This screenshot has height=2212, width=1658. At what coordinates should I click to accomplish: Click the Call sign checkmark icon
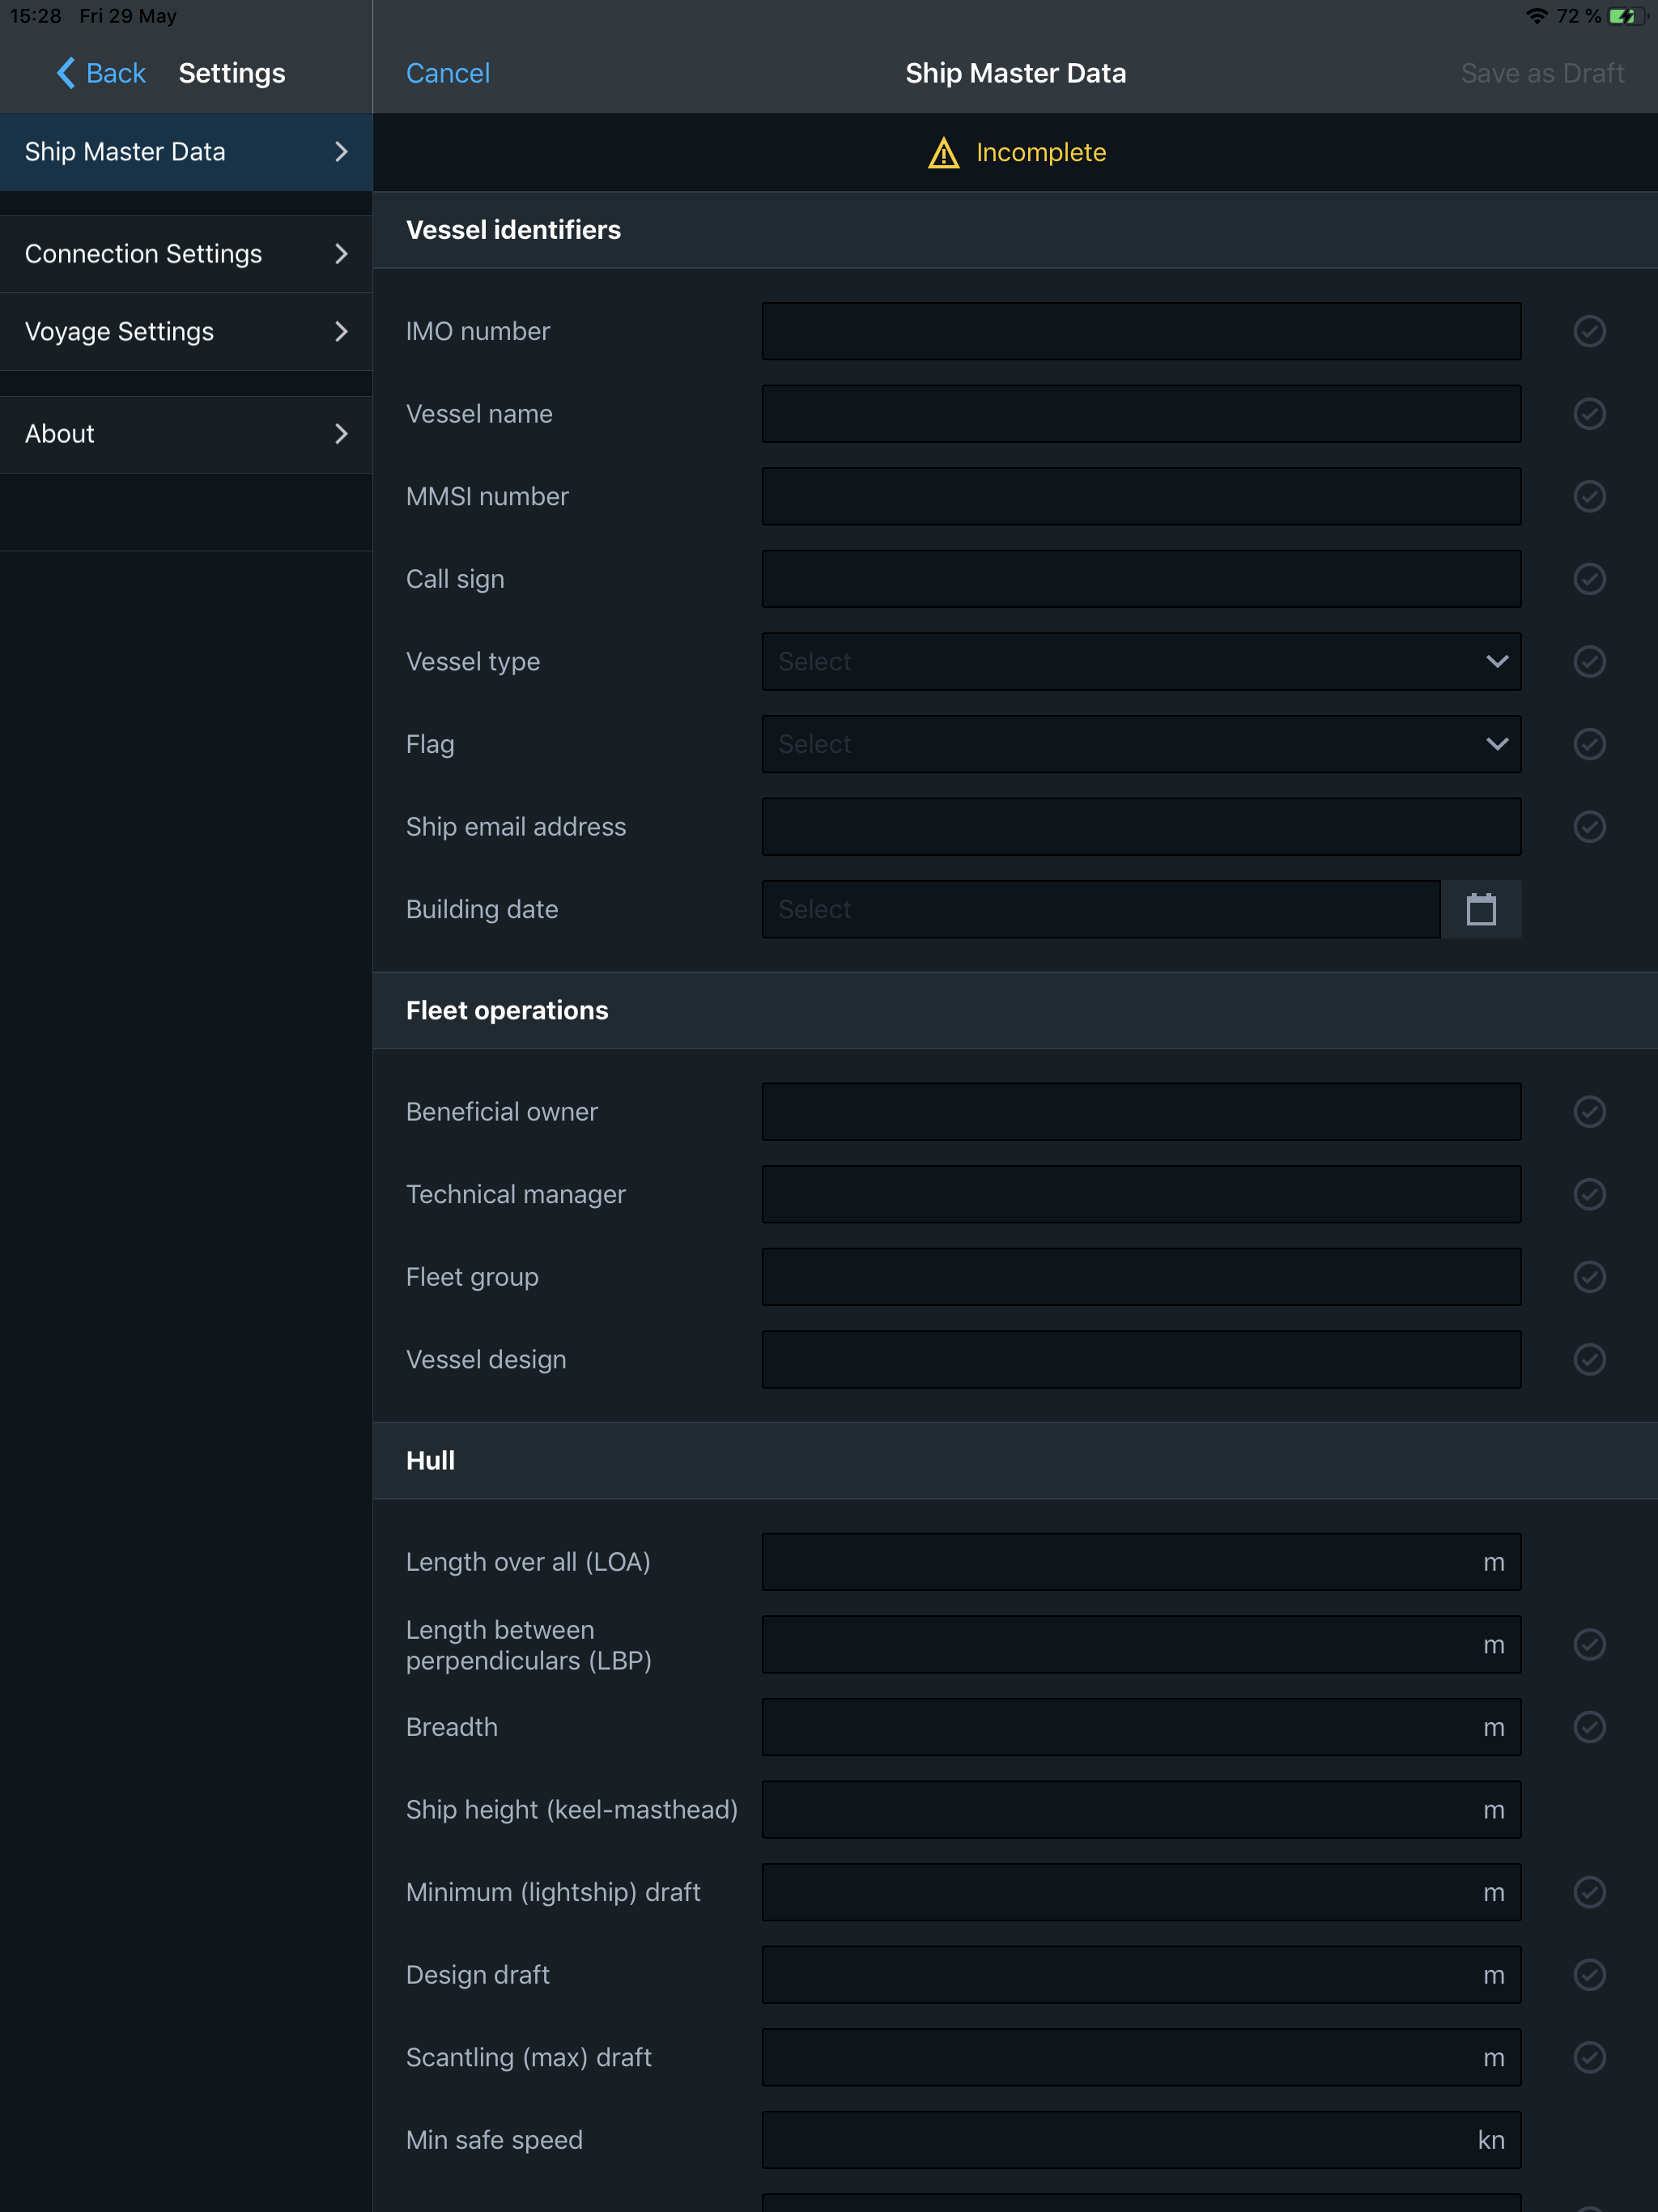(1589, 579)
